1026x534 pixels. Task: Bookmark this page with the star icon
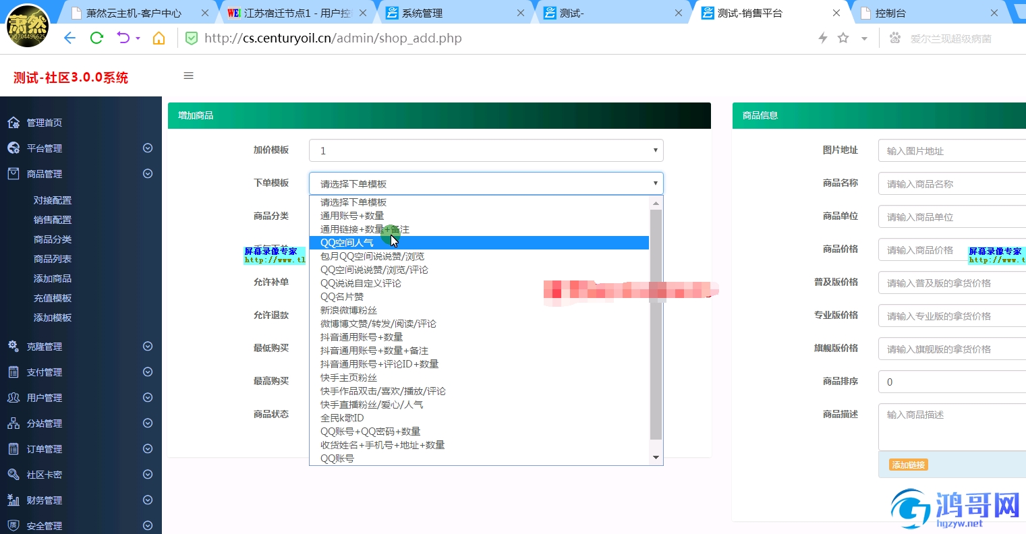[x=843, y=38]
